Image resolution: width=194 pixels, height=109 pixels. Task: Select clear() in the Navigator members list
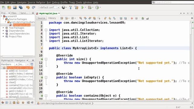coord(12,82)
